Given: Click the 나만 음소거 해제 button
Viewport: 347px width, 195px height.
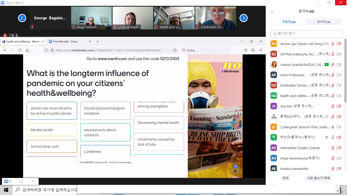Looking at the screenshot, I should pos(318,178).
